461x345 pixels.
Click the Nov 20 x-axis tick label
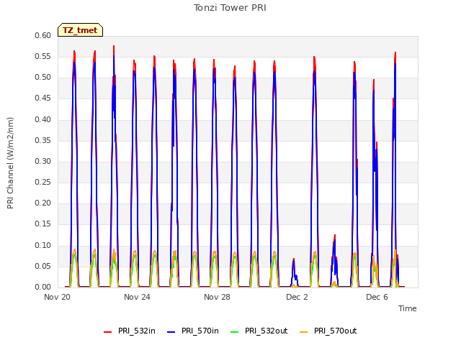click(58, 297)
